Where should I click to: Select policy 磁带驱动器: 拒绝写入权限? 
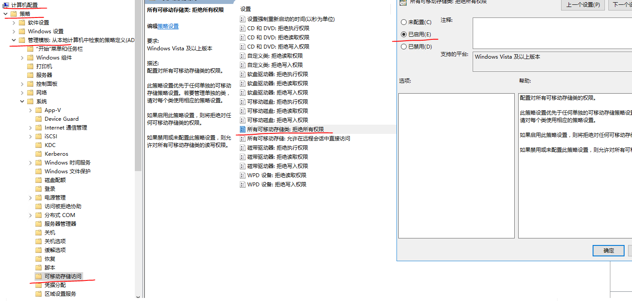[277, 166]
